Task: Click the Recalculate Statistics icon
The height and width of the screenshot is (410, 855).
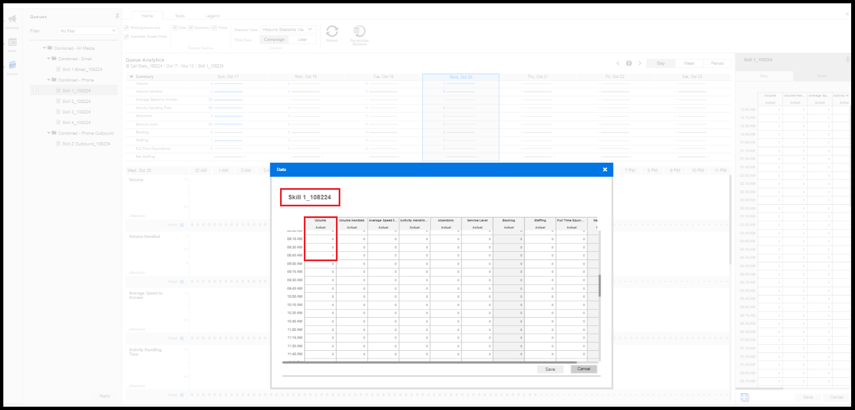Action: (359, 32)
